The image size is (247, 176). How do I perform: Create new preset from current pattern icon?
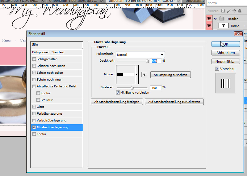tap(144, 75)
